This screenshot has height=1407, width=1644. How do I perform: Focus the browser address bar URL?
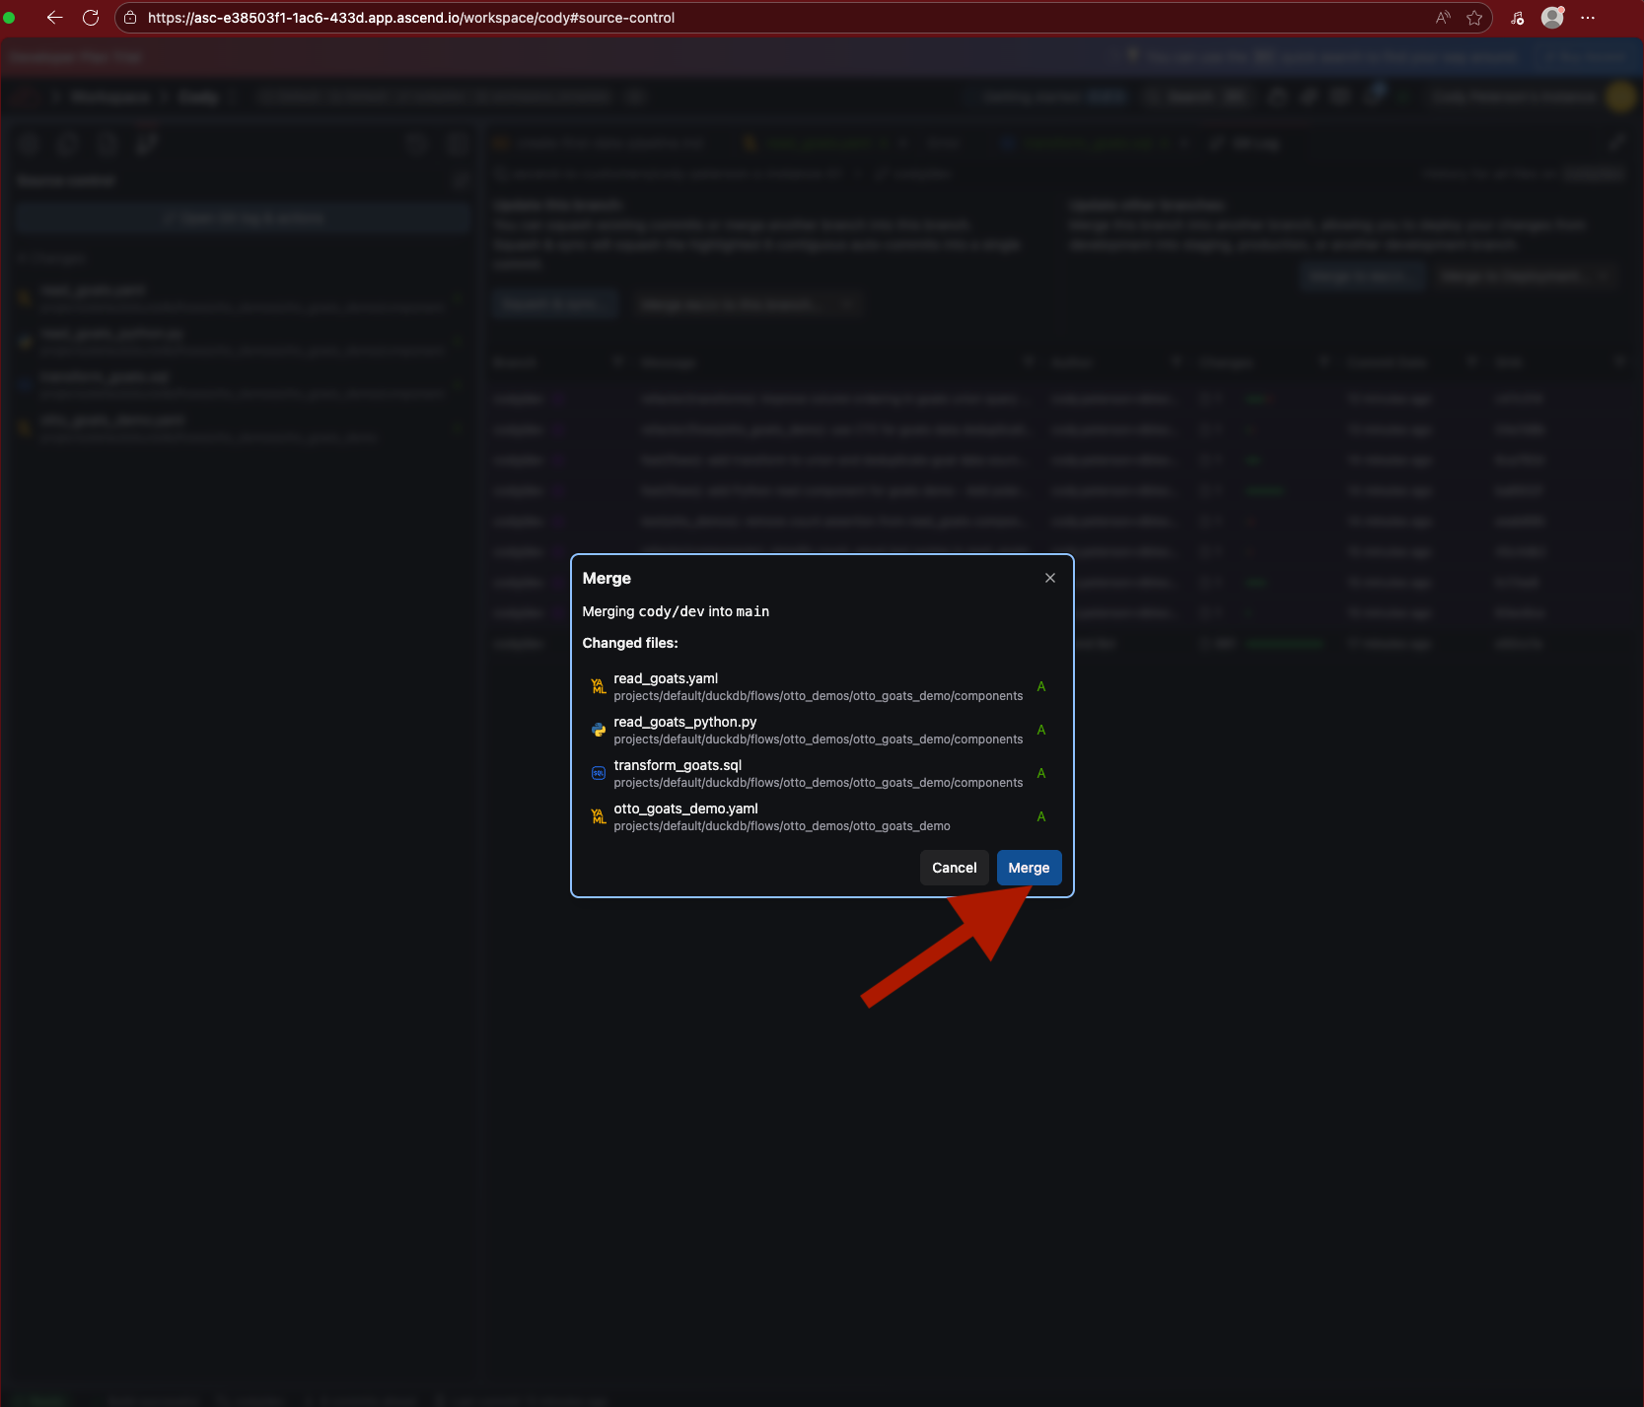click(x=411, y=18)
